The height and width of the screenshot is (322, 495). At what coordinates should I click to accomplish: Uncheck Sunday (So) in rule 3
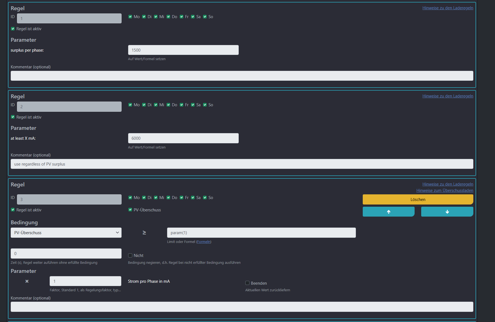(205, 198)
